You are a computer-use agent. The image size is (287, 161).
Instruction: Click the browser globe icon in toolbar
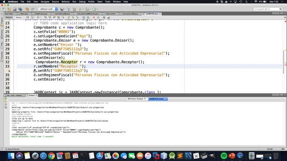[62, 9]
